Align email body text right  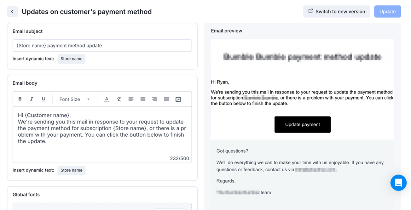click(x=155, y=99)
